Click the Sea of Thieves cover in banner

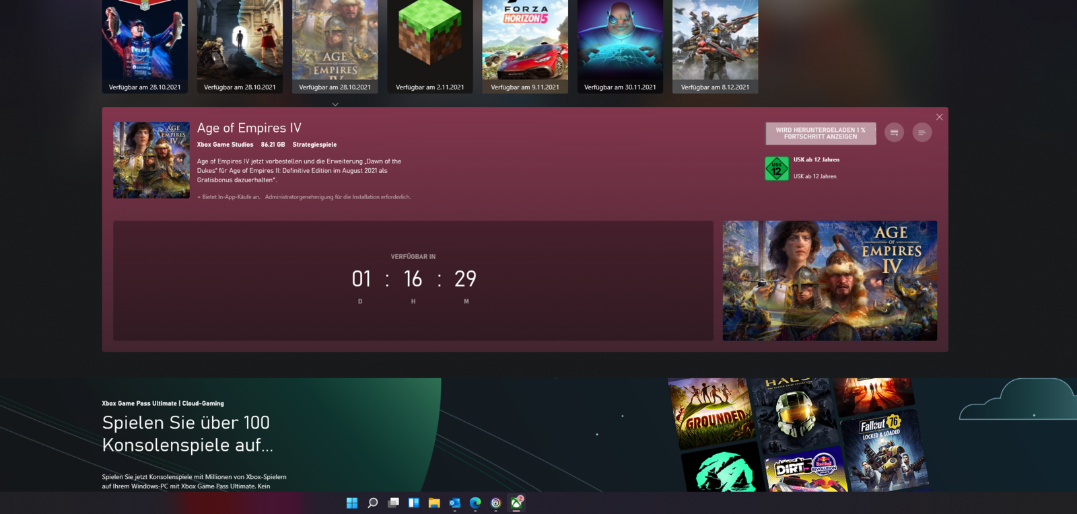(x=722, y=468)
